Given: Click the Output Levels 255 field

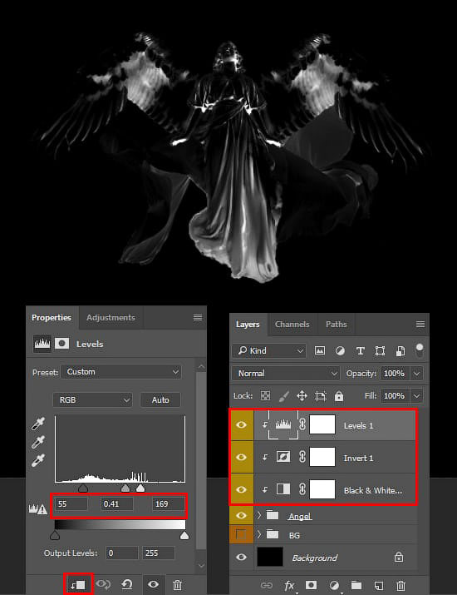Looking at the screenshot, I should coord(159,553).
